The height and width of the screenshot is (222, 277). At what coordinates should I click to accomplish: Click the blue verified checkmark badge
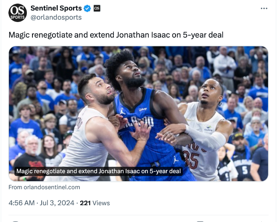pyautogui.click(x=87, y=8)
